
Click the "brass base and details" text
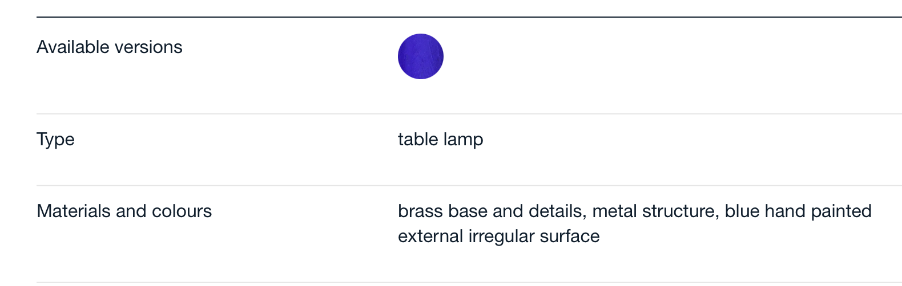tap(492, 211)
